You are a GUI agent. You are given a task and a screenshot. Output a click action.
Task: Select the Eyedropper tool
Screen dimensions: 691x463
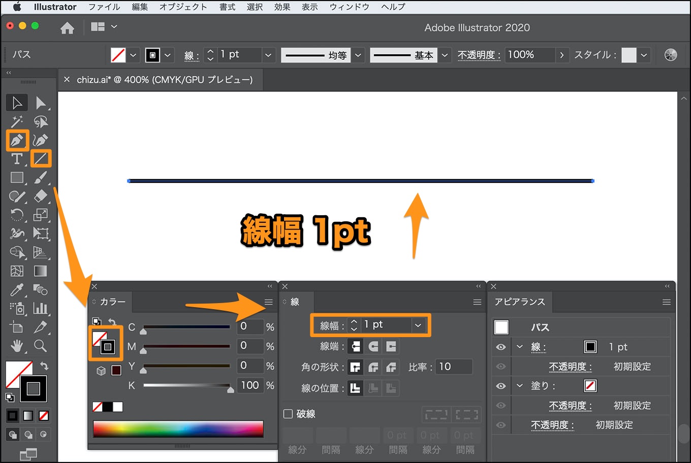[x=17, y=290]
